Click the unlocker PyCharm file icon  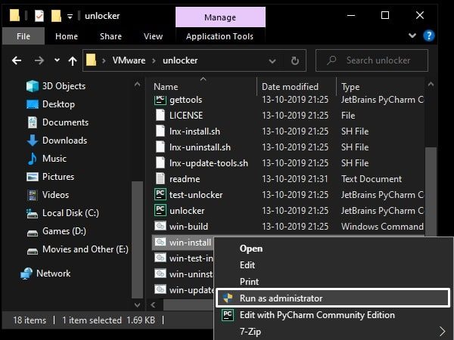[x=160, y=210]
